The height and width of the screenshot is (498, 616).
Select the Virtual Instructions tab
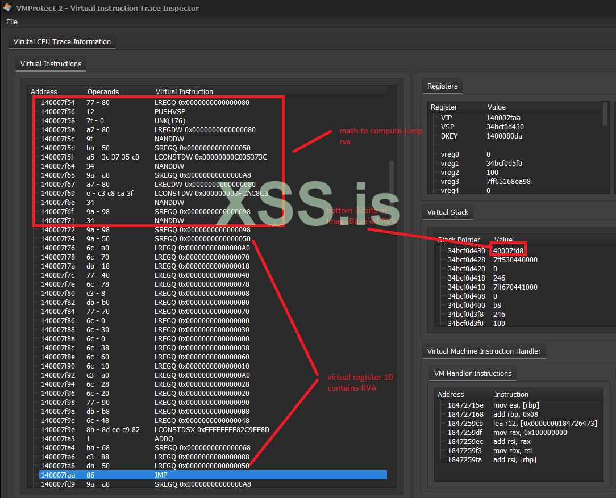pyautogui.click(x=51, y=64)
